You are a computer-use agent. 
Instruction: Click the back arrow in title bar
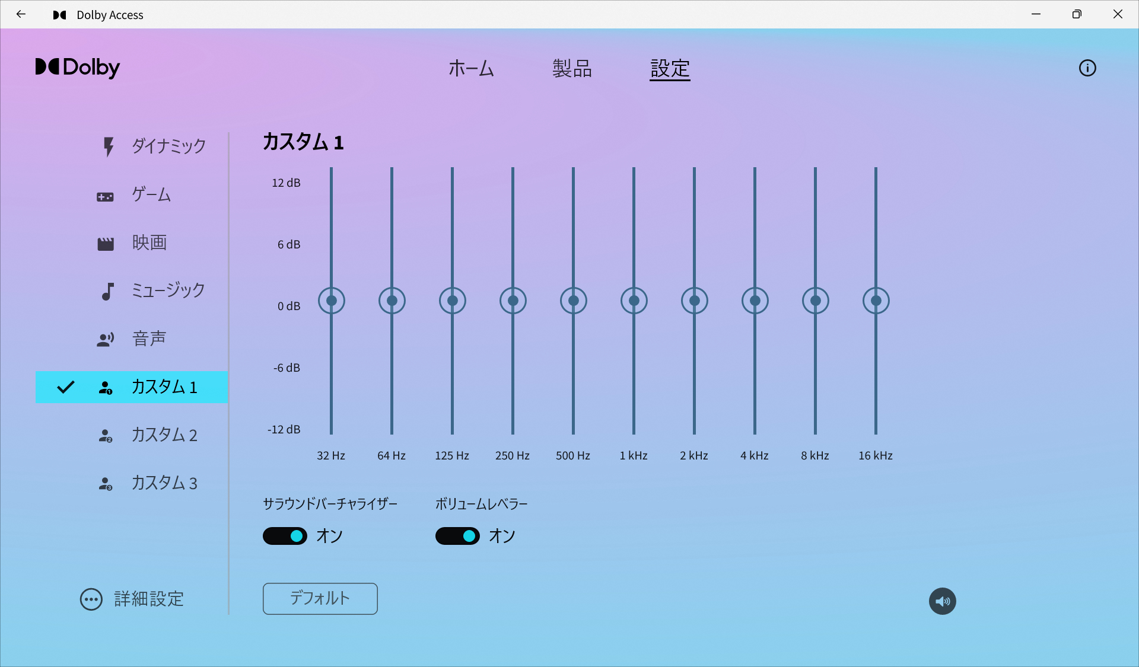[21, 14]
